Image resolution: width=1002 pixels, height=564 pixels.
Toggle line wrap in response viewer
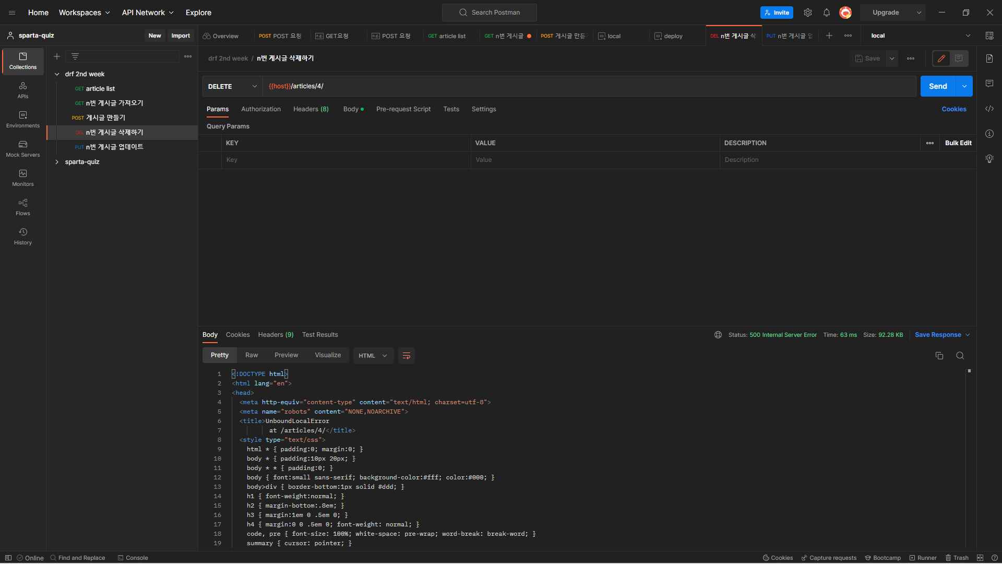[406, 356]
